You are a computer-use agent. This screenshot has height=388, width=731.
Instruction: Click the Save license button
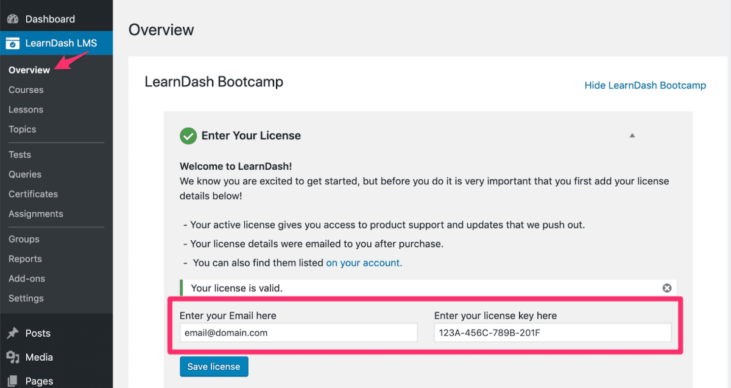click(214, 366)
